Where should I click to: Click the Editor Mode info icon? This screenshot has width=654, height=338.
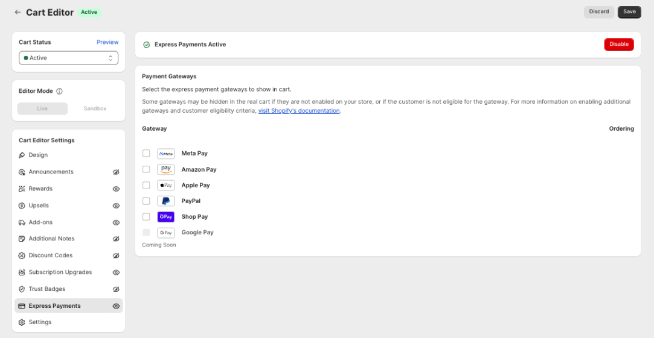(59, 91)
